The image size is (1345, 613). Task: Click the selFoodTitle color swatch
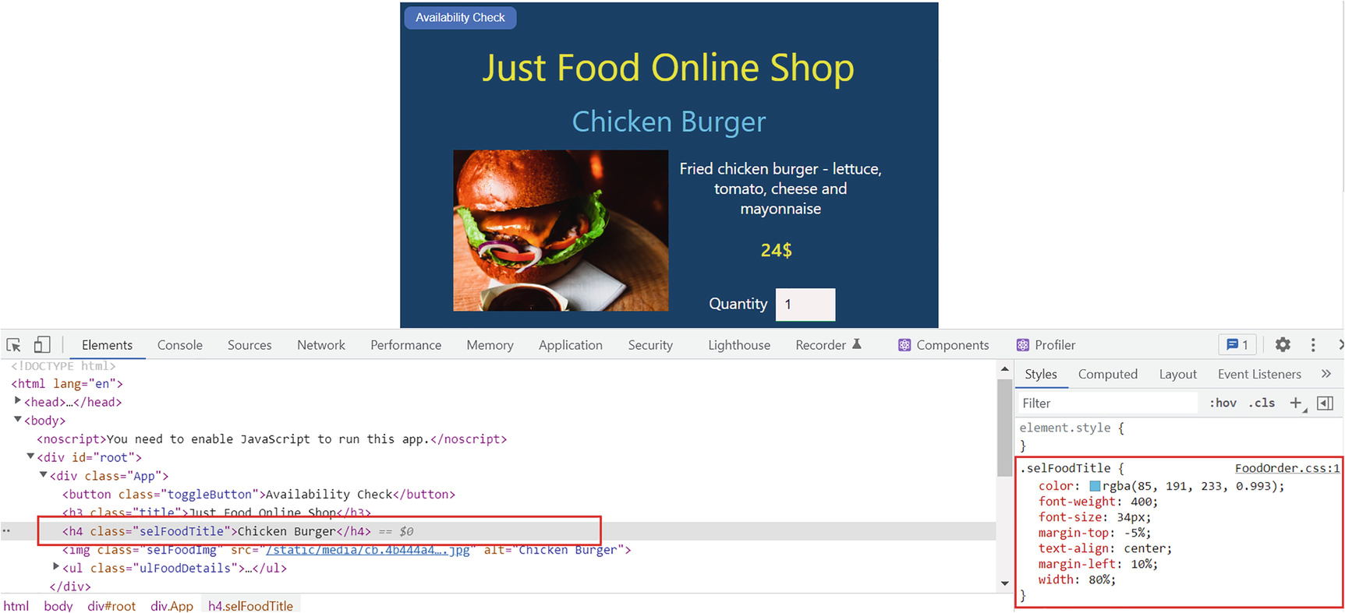tap(1095, 486)
